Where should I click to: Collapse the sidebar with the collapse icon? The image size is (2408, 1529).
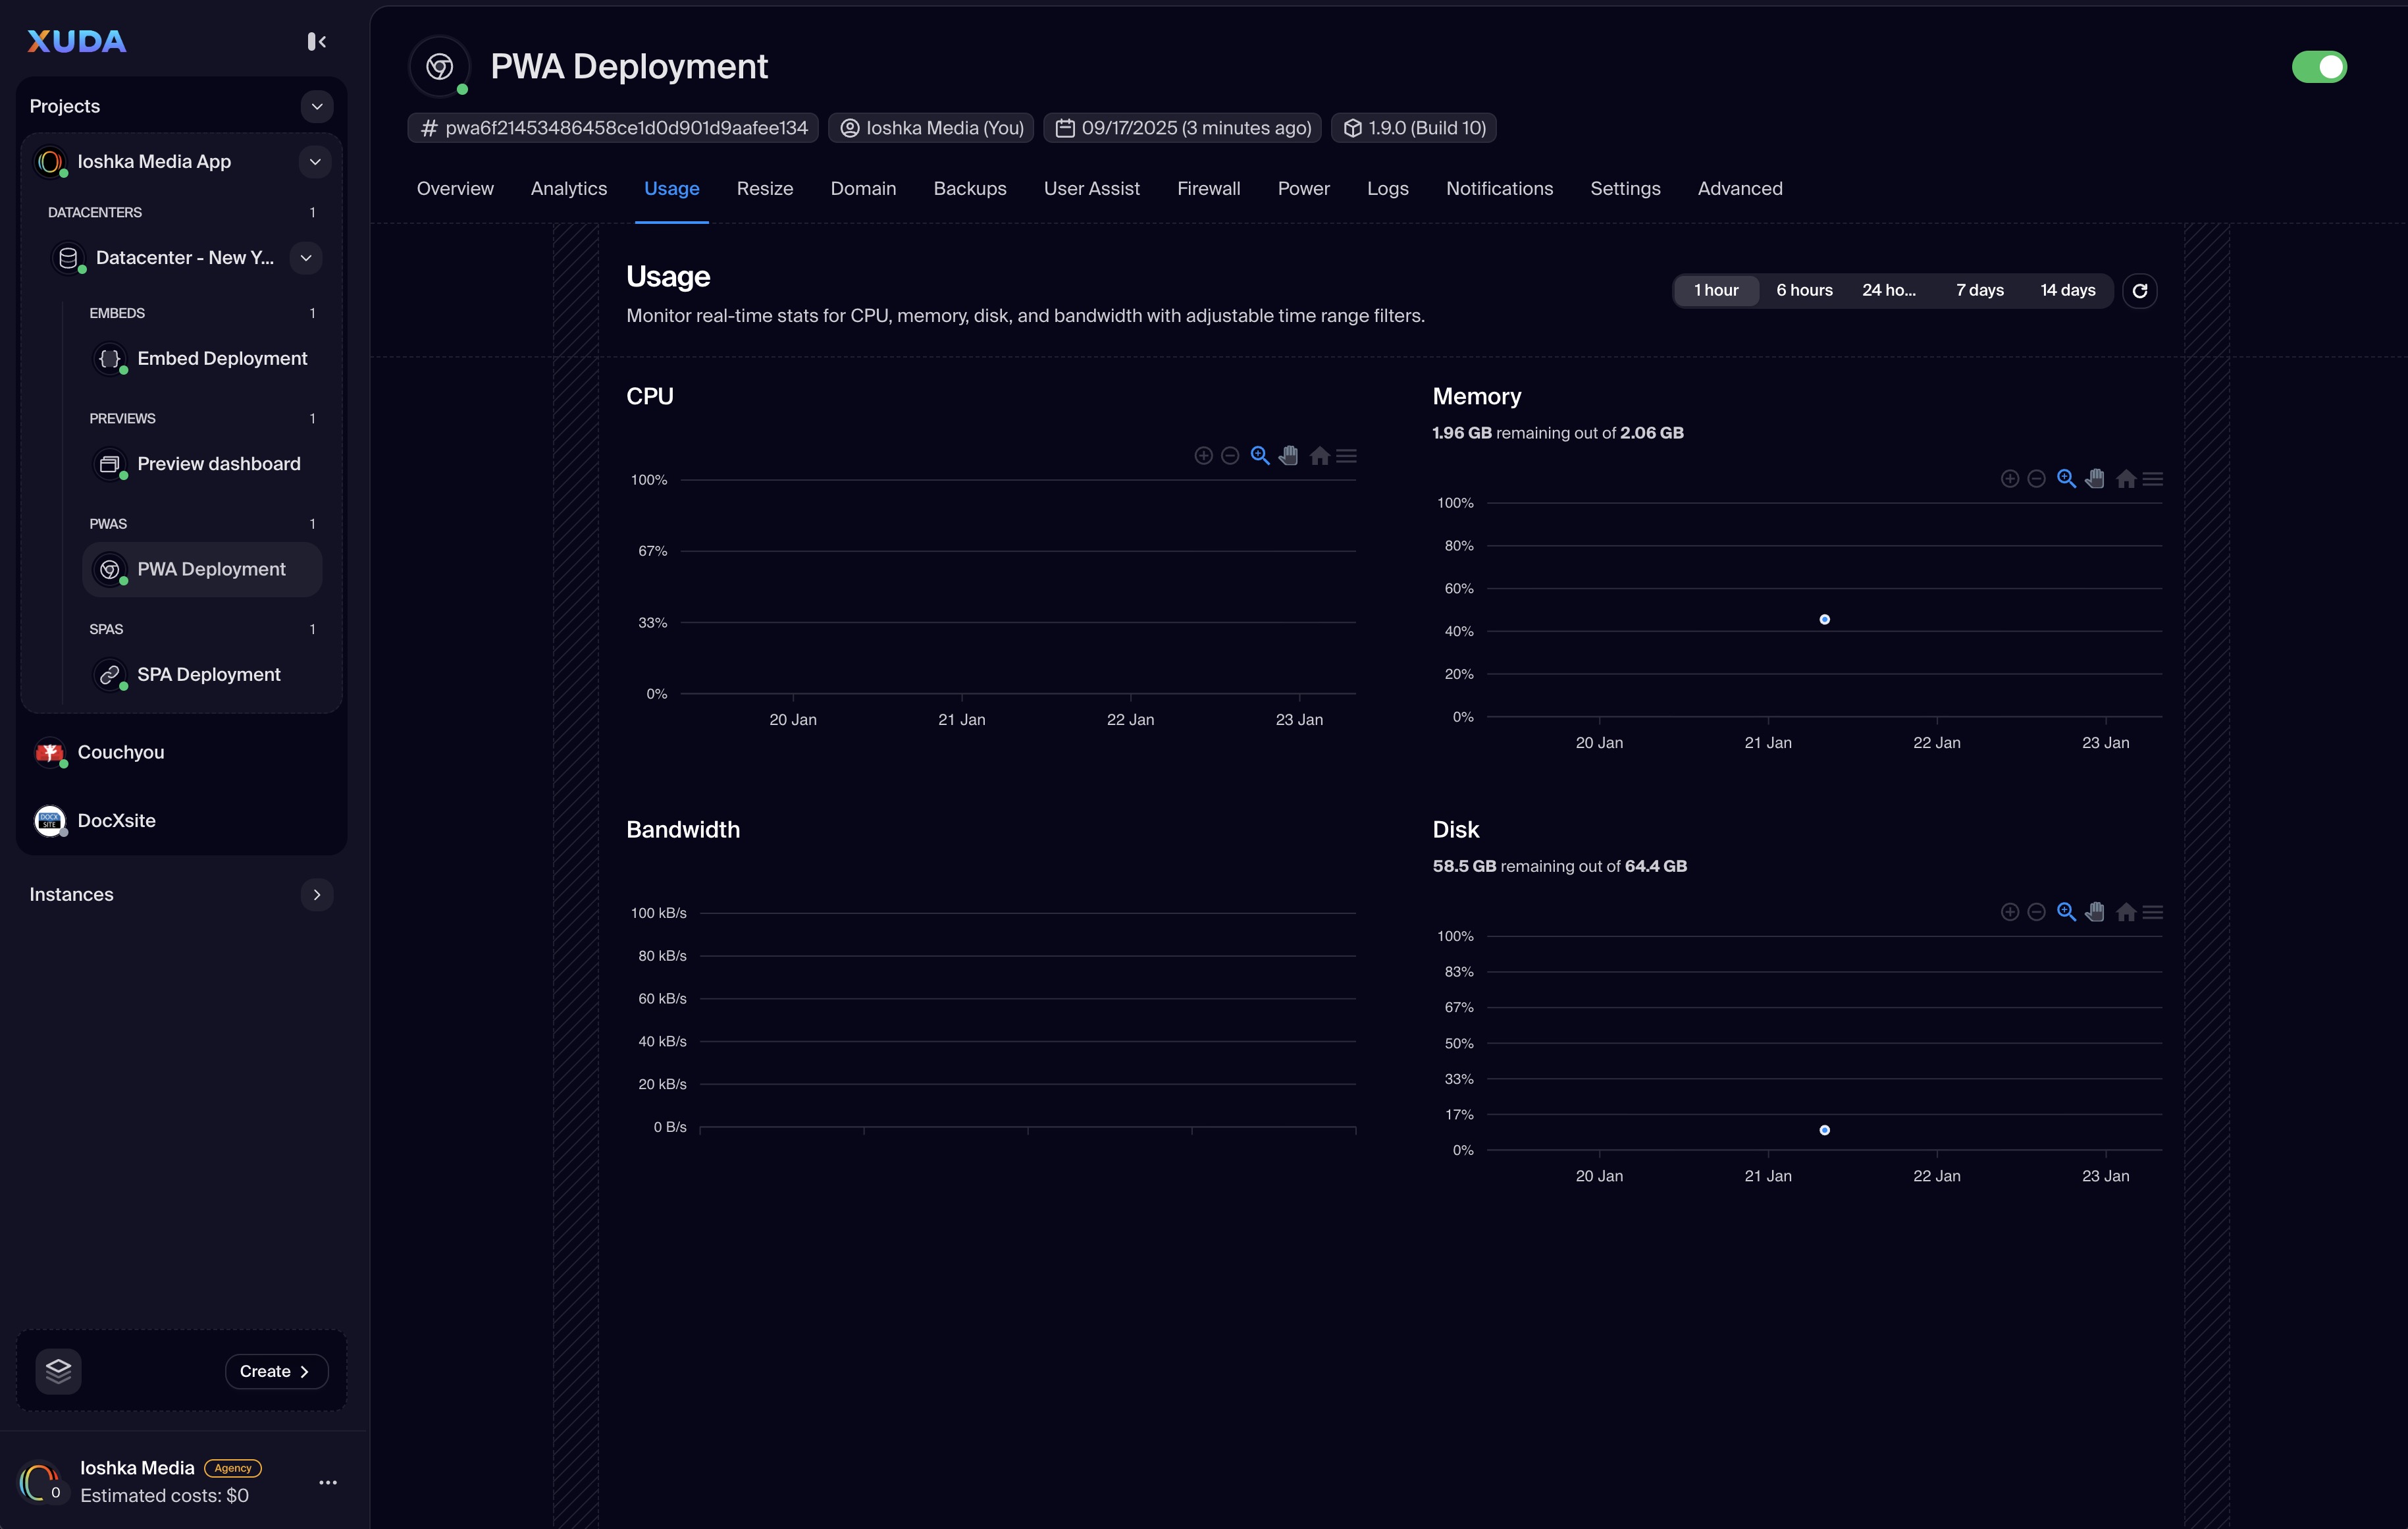tap(316, 41)
